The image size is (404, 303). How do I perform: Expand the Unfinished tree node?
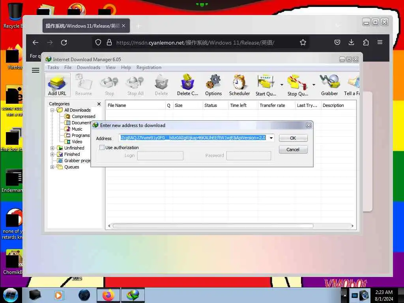tap(52, 148)
